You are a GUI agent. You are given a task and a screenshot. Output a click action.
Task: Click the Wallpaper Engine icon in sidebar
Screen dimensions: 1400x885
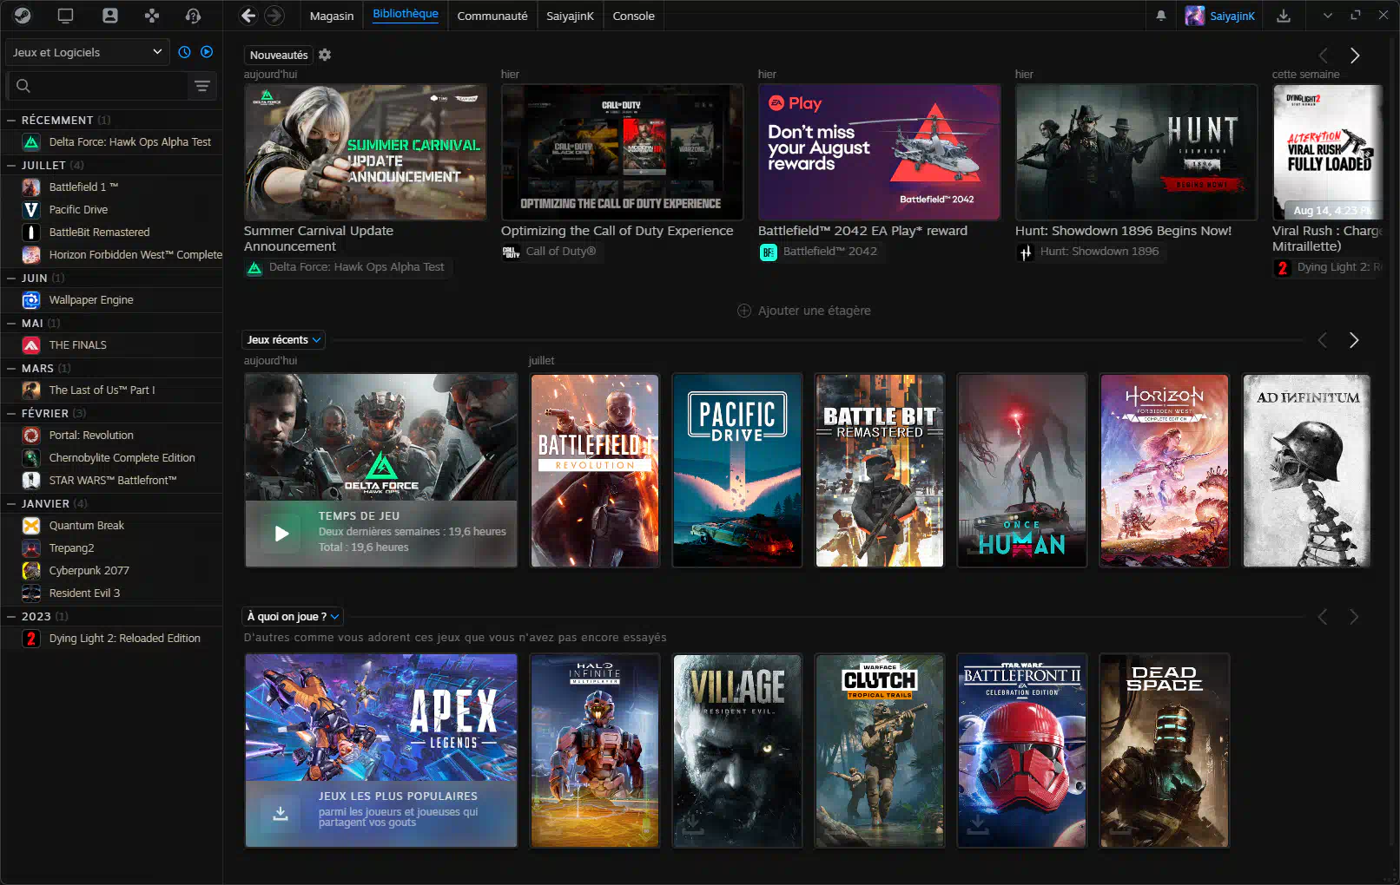point(31,300)
